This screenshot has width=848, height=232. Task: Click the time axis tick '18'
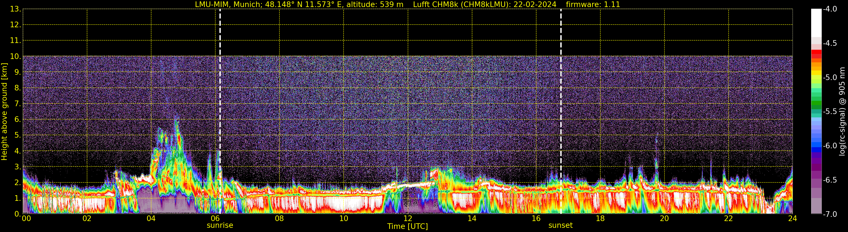(x=600, y=219)
